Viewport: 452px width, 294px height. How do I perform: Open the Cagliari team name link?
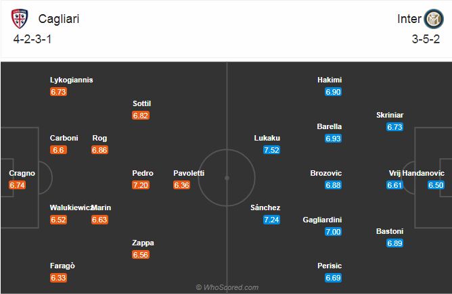(59, 19)
